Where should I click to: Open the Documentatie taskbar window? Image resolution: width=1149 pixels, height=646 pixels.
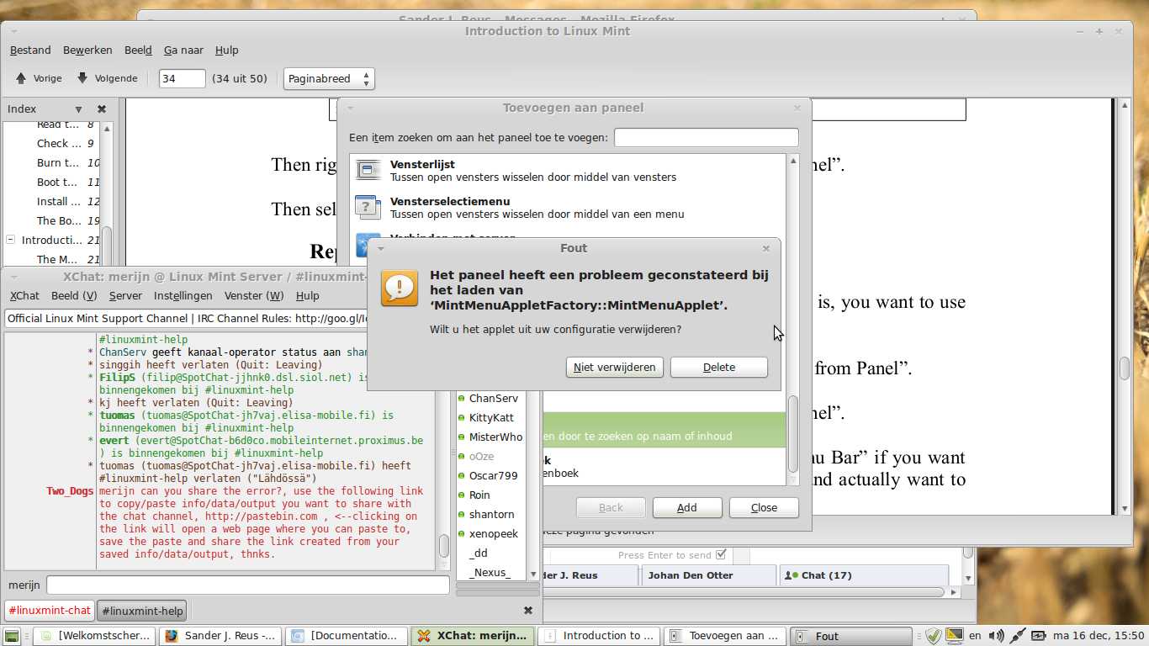coord(346,636)
